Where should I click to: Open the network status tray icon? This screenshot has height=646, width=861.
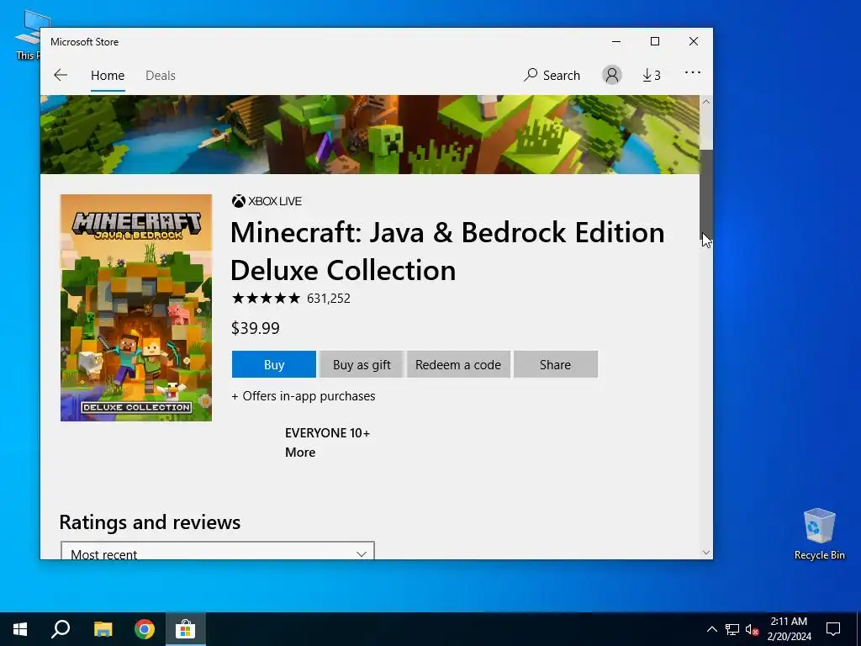(732, 629)
